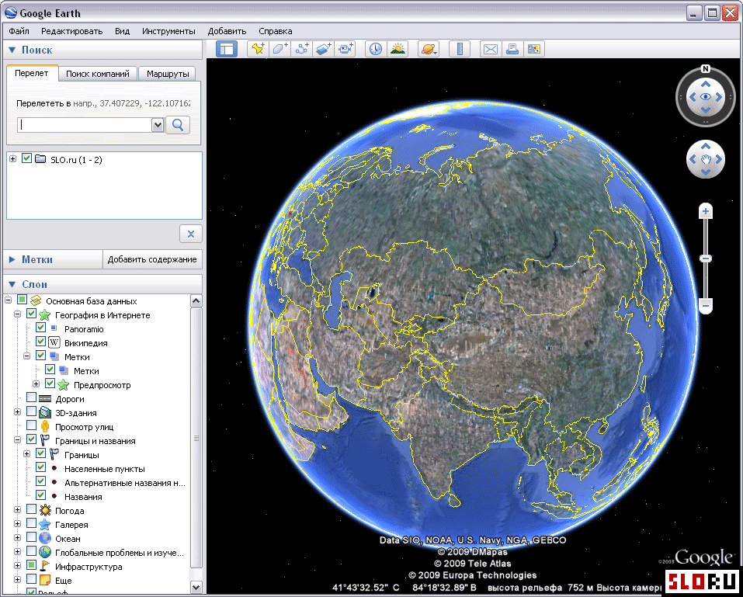Screen dimensions: 743x597
Task: Click the zoom slider handle
Action: (x=706, y=259)
